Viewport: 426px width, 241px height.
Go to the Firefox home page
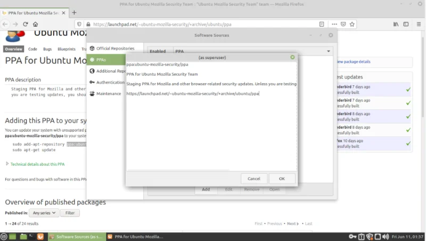pyautogui.click(x=35, y=24)
